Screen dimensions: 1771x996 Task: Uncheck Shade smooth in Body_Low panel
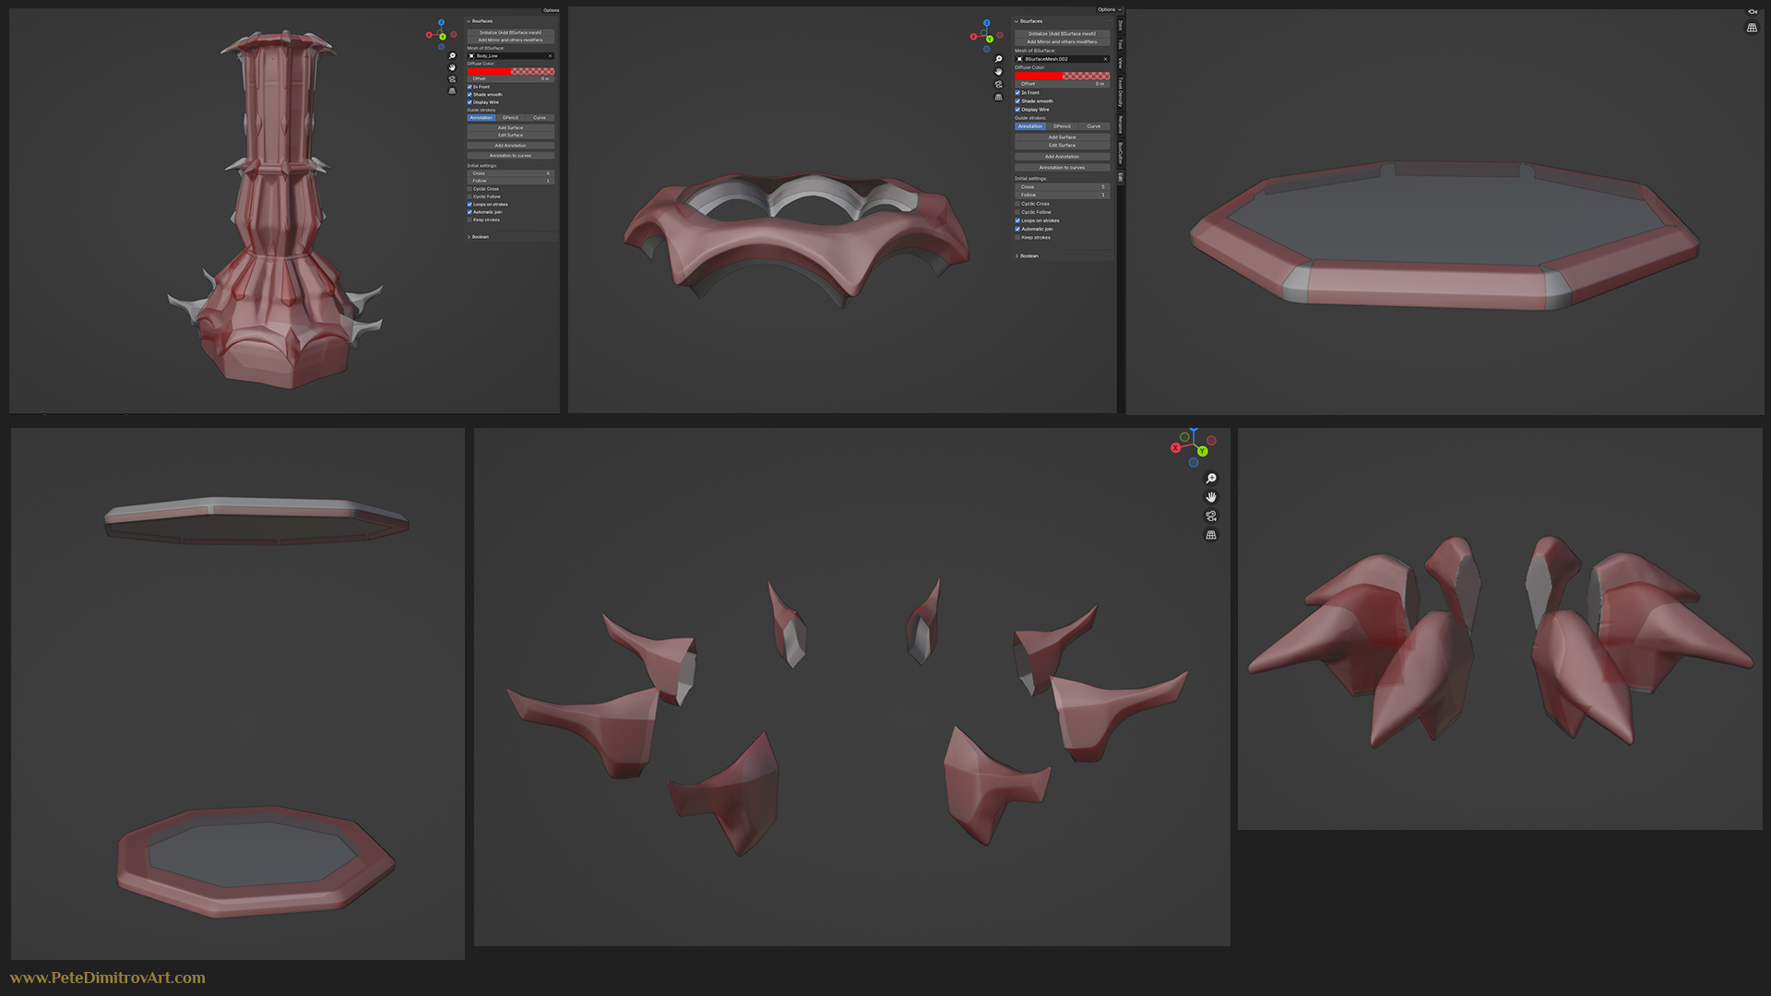coord(469,94)
